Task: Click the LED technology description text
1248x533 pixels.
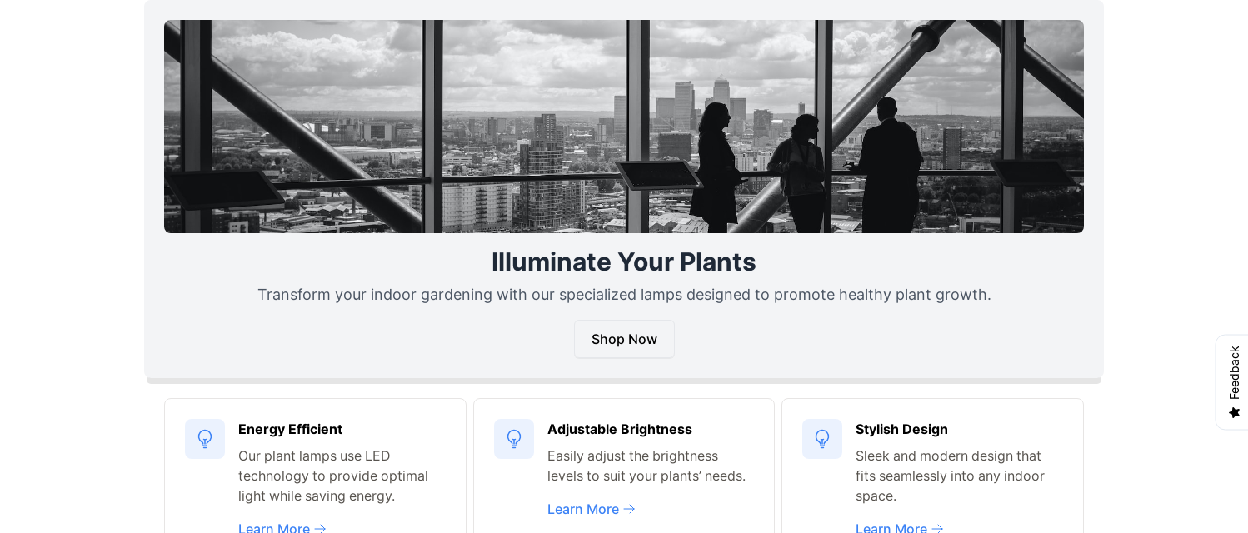Action: pos(333,476)
